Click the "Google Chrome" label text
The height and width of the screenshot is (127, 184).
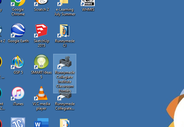(18, 12)
